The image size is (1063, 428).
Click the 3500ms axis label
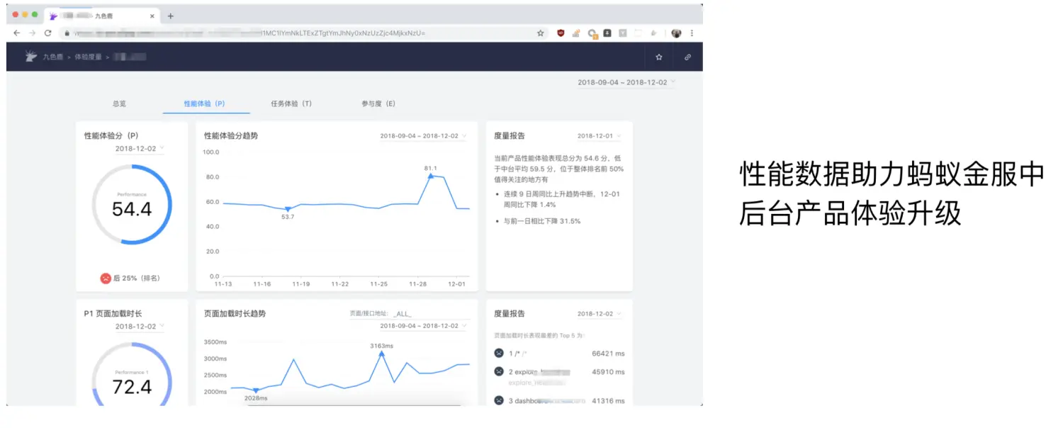(x=215, y=342)
